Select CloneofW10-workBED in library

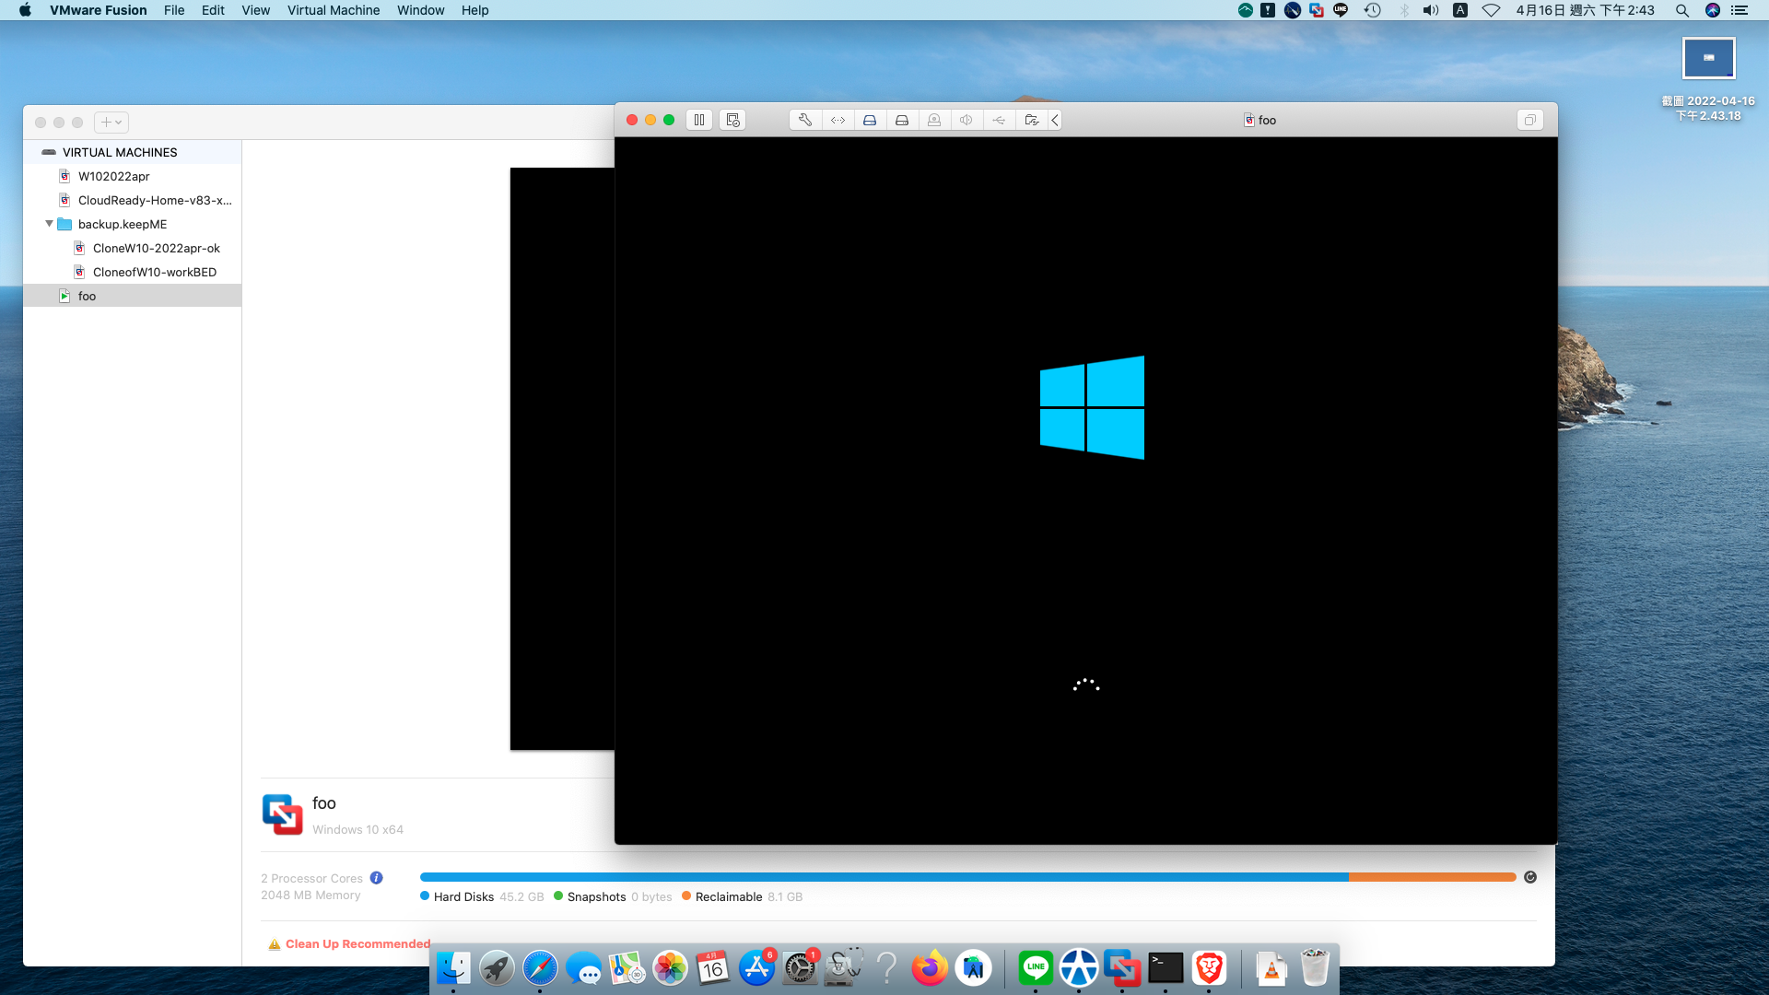tap(154, 272)
